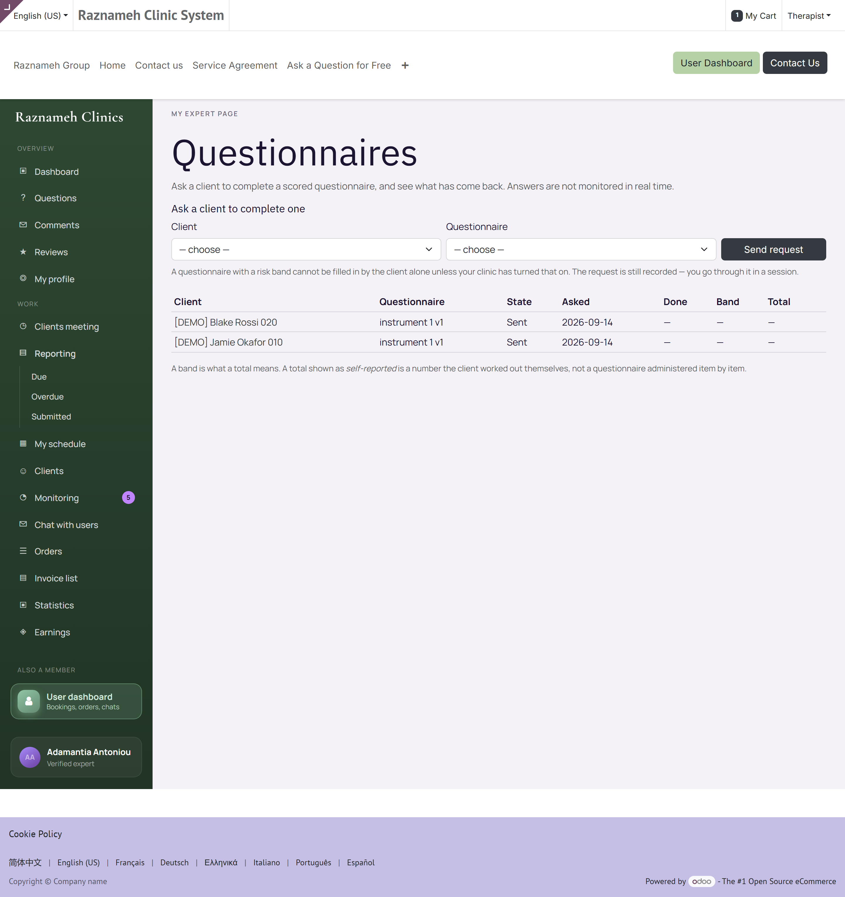Open the Client choose dropdown
This screenshot has width=845, height=897.
coord(306,250)
